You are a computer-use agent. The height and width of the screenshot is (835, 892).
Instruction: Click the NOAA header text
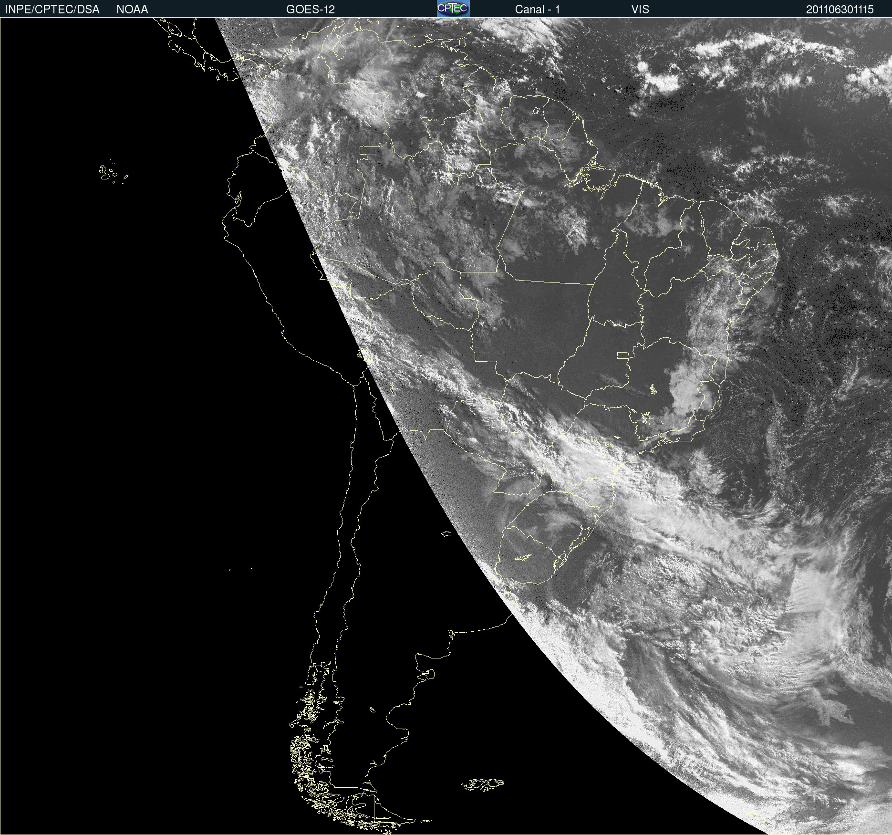tap(132, 10)
